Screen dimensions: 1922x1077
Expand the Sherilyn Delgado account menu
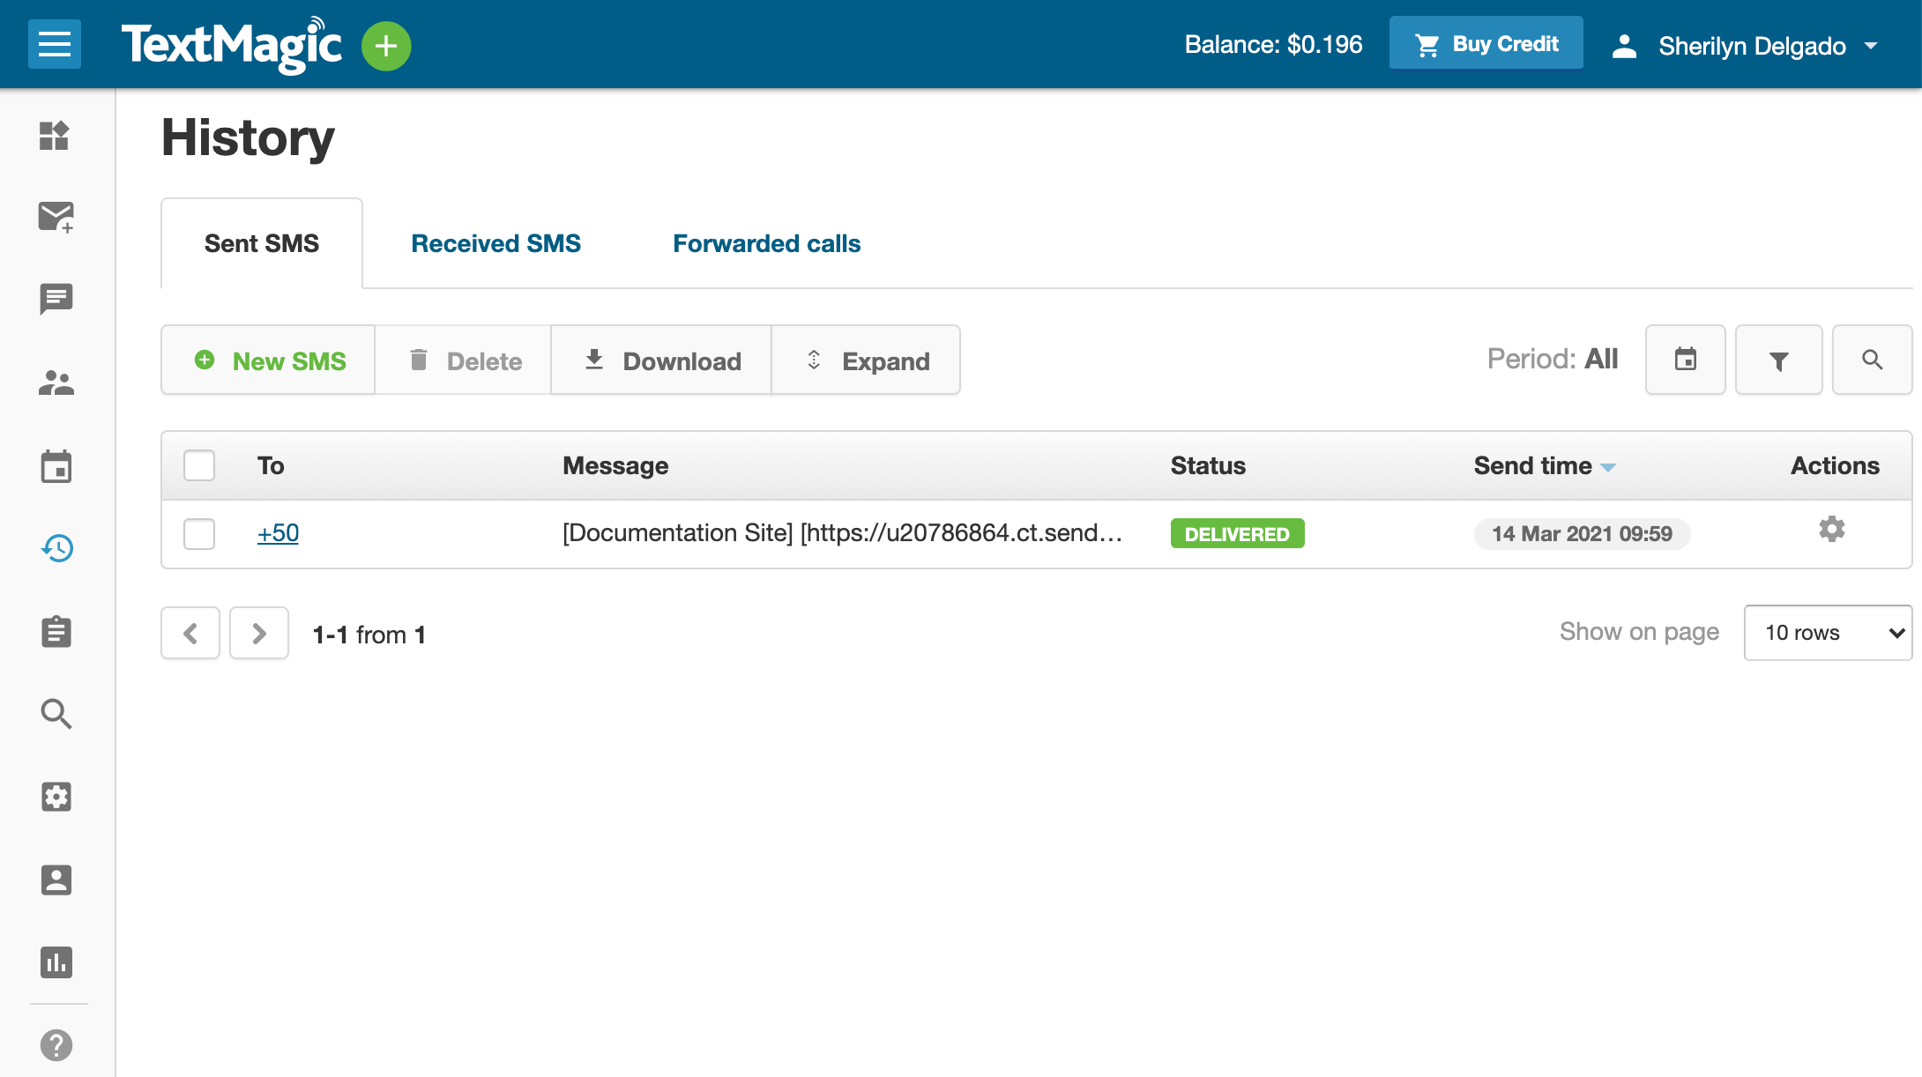(1750, 46)
